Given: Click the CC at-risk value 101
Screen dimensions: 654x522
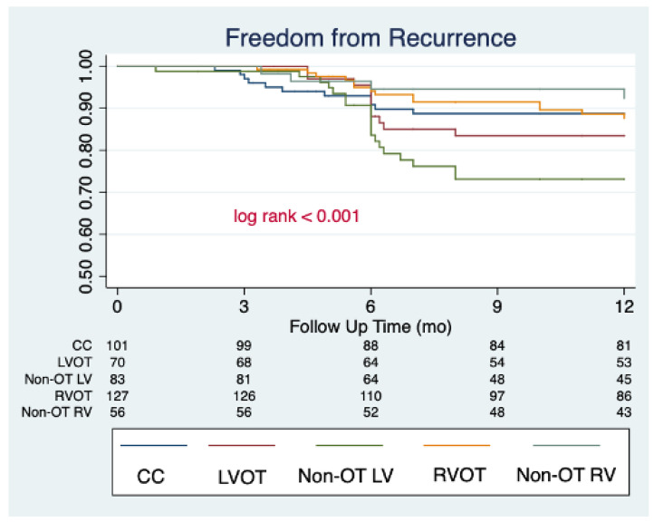Looking at the screenshot, I should click(x=117, y=346).
